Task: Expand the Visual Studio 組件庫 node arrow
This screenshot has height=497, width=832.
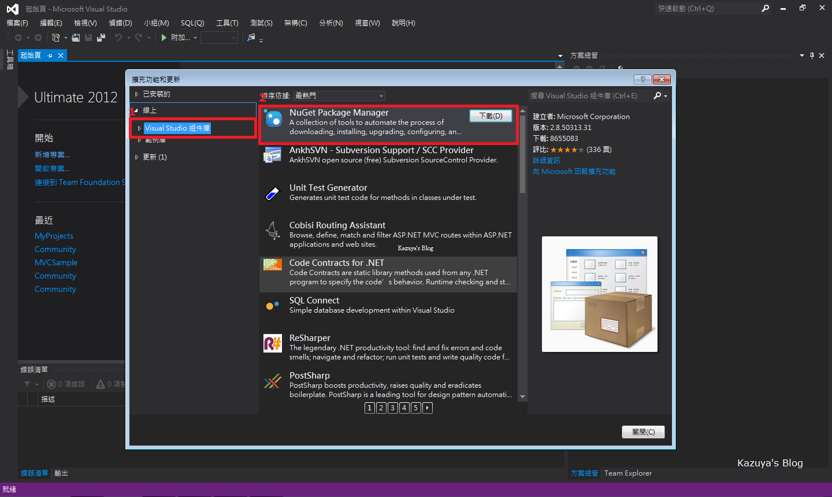Action: [139, 128]
